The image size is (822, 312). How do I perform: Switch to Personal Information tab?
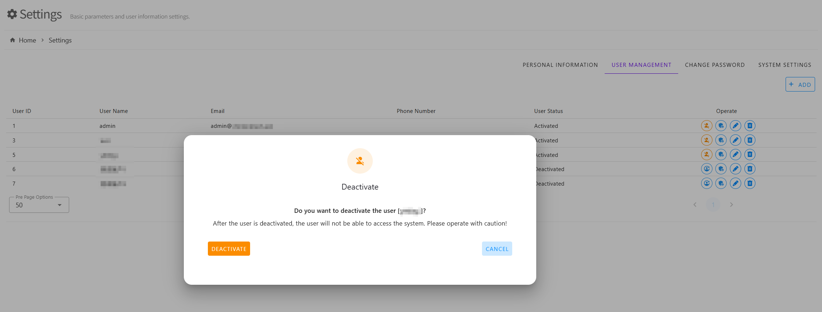pyautogui.click(x=560, y=65)
